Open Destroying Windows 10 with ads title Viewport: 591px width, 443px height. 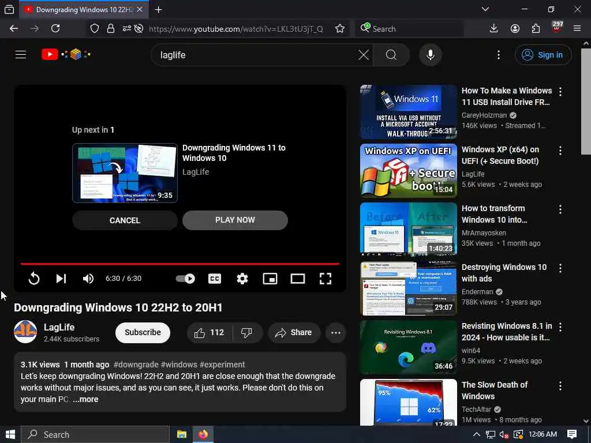click(504, 273)
